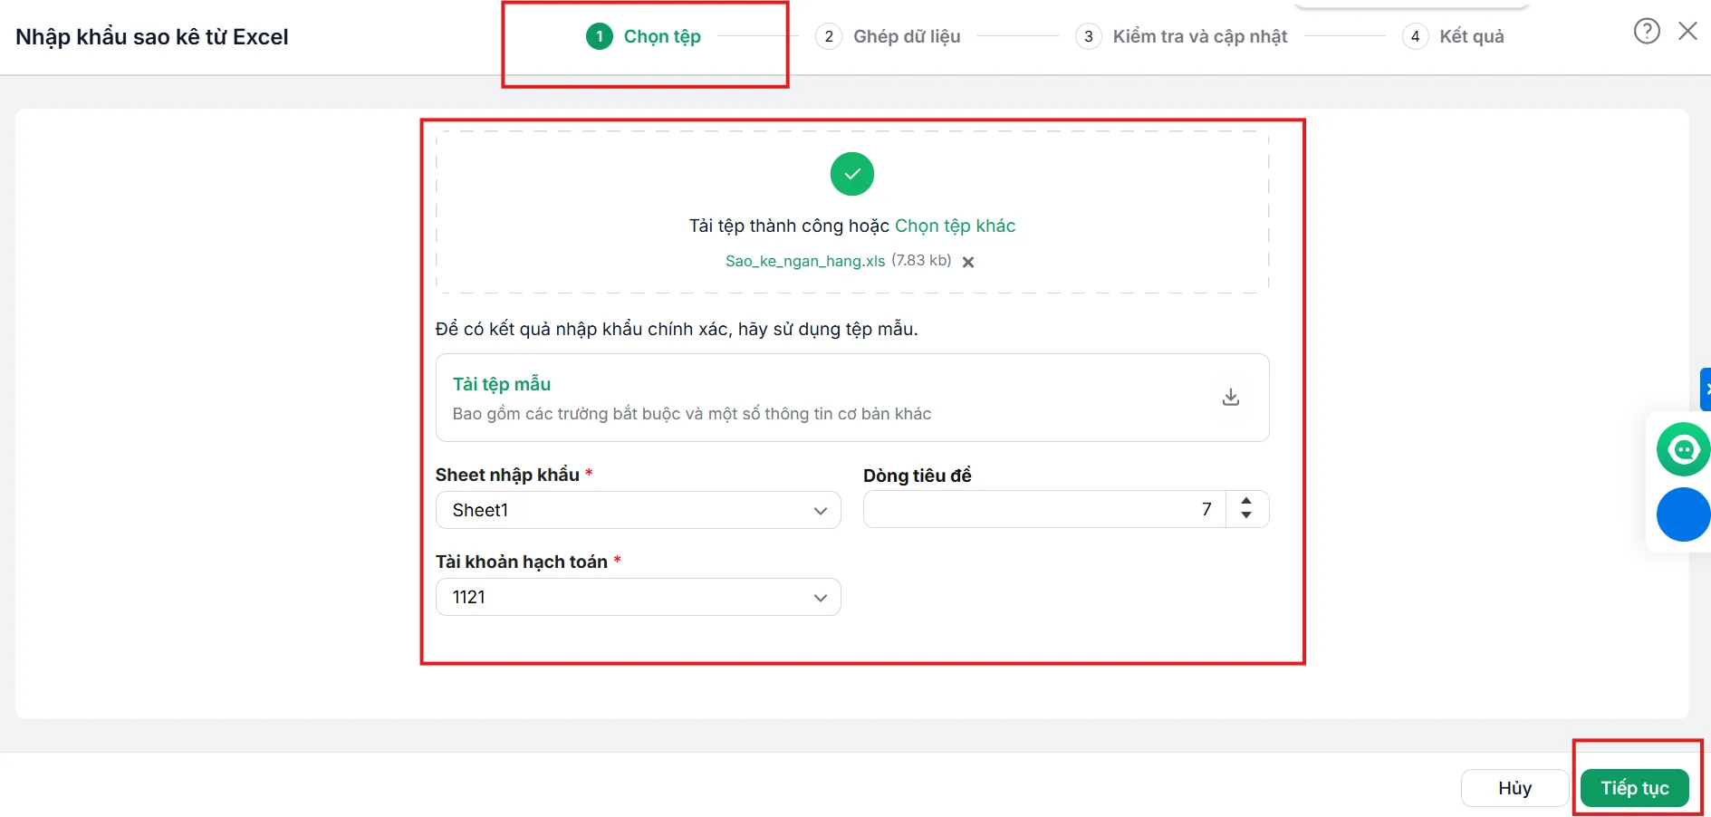Click the green upload success checkmark
Screen dimensions: 1711x817
point(852,174)
